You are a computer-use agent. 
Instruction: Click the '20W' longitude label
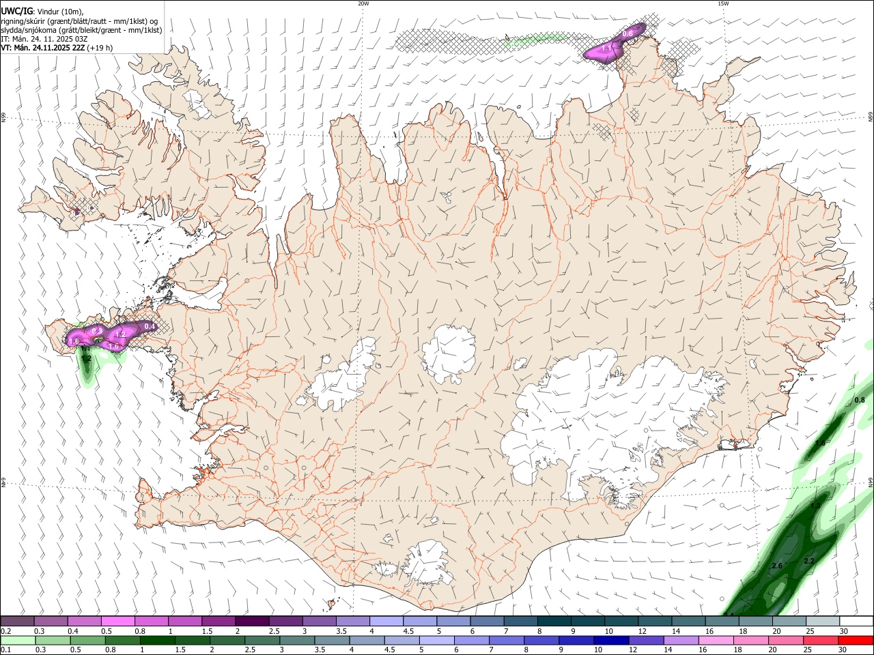(x=363, y=3)
